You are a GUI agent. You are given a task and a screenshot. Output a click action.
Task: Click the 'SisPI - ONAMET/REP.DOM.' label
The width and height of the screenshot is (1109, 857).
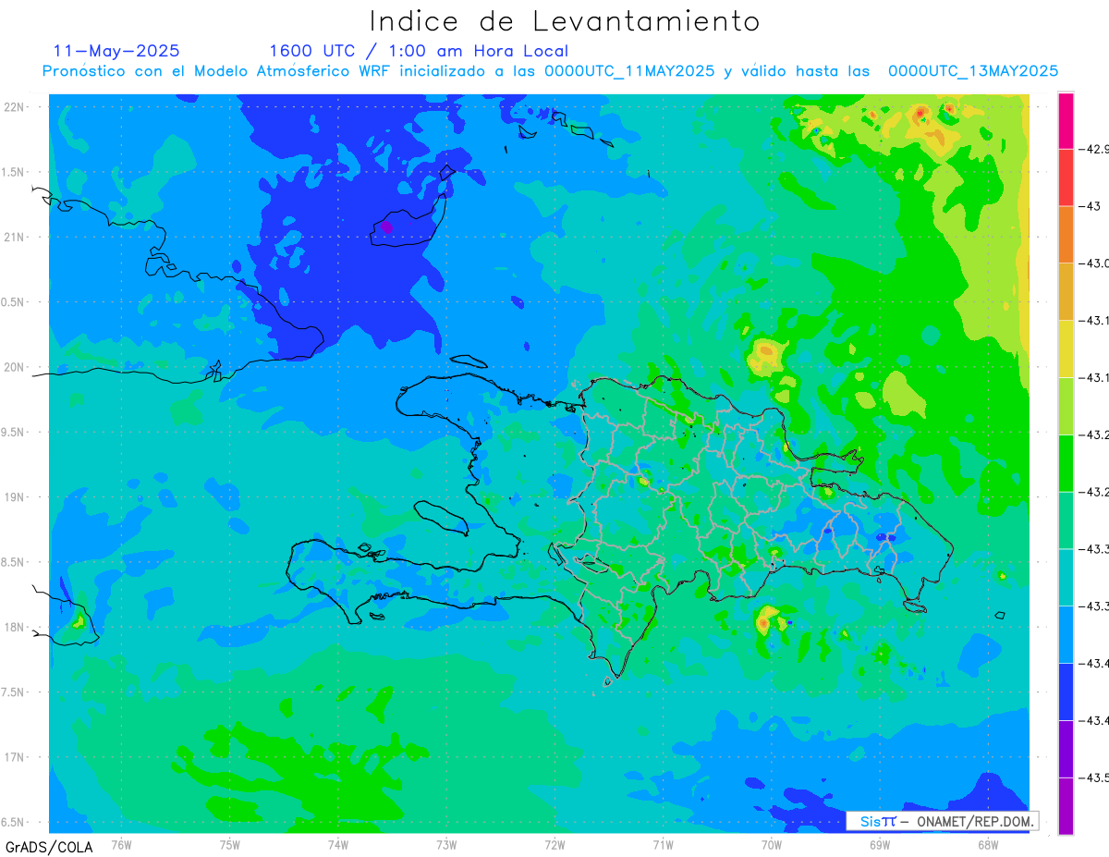coord(944,821)
